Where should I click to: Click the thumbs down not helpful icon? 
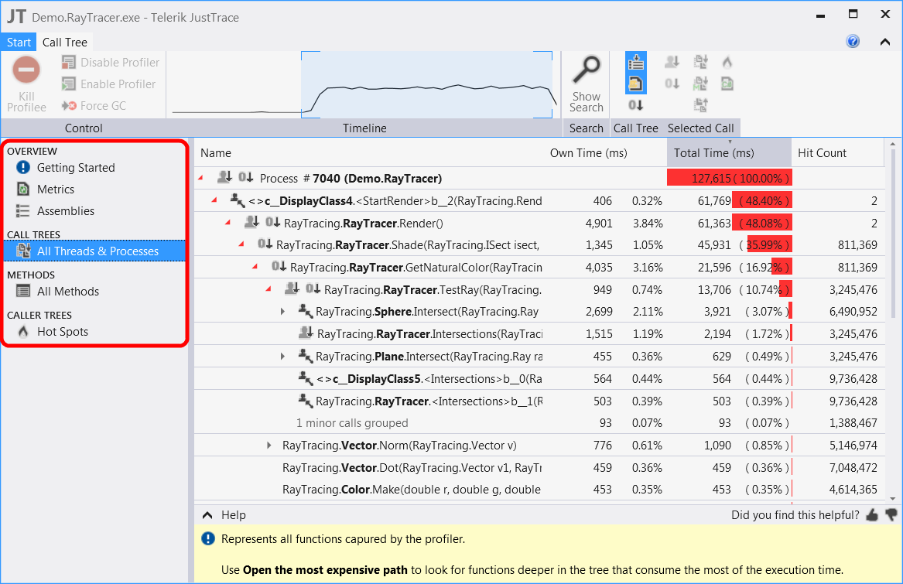coord(891,514)
